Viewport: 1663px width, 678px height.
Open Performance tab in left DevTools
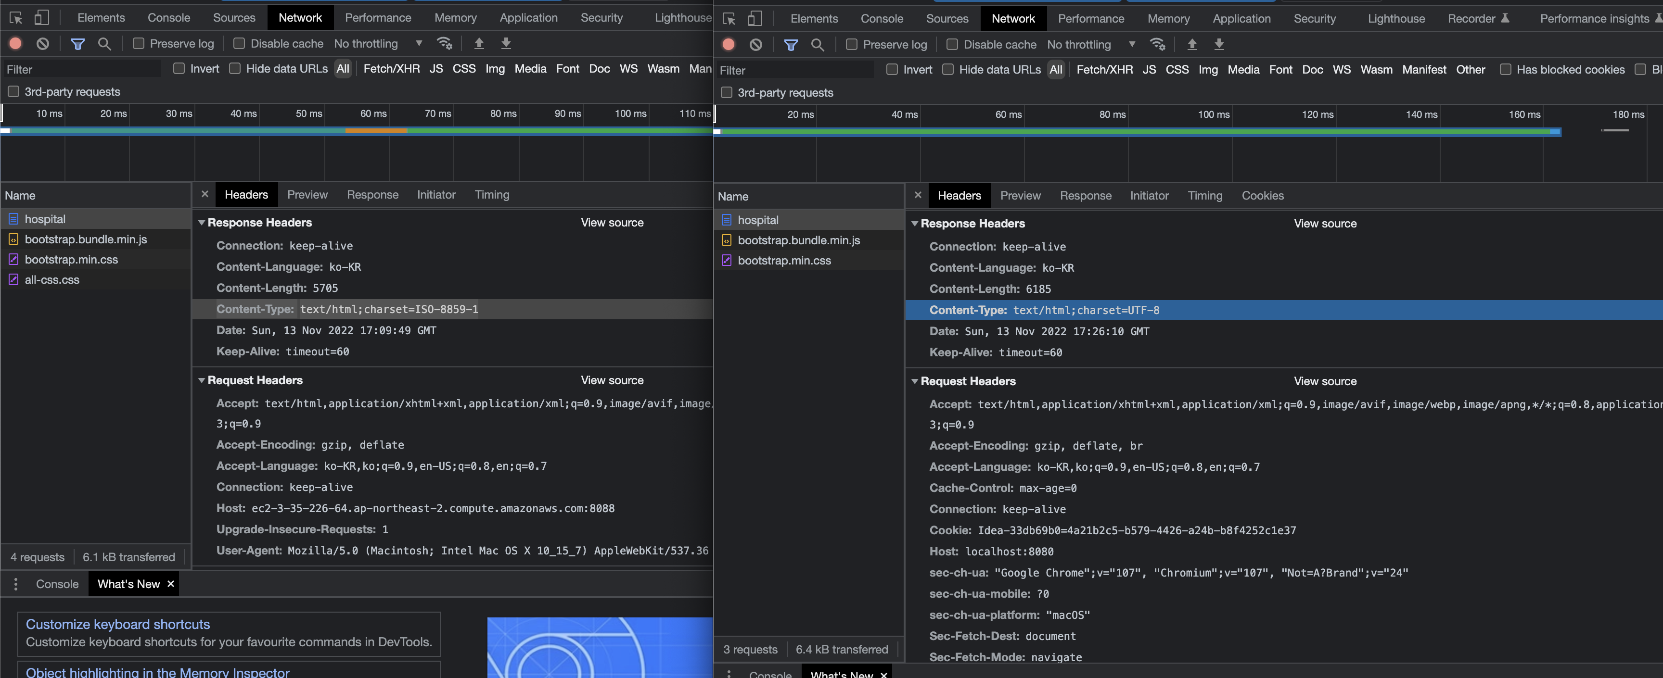tap(378, 17)
